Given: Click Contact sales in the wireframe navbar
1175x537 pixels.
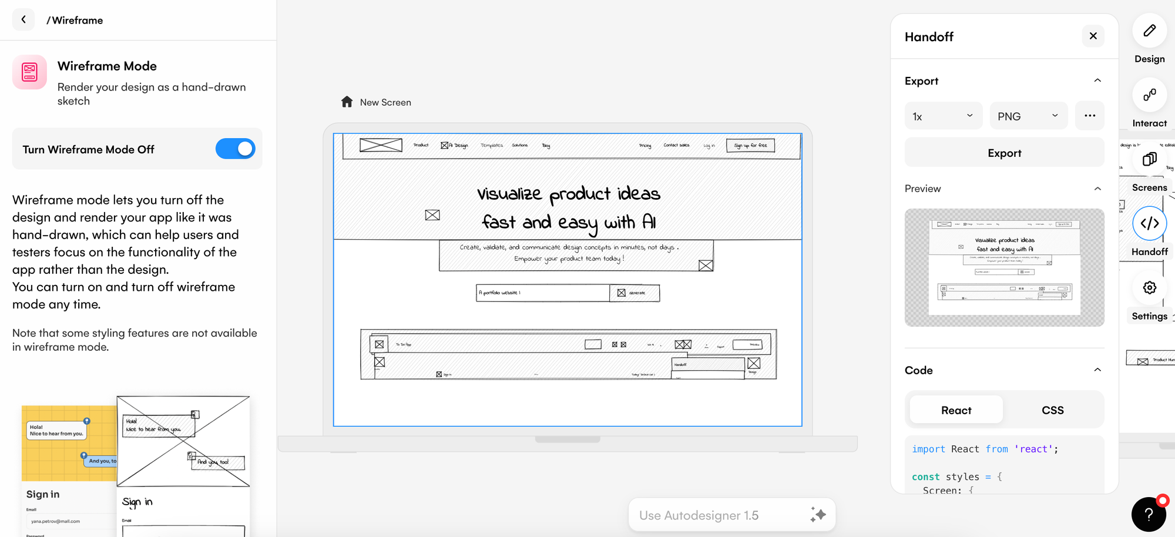Looking at the screenshot, I should [x=676, y=145].
